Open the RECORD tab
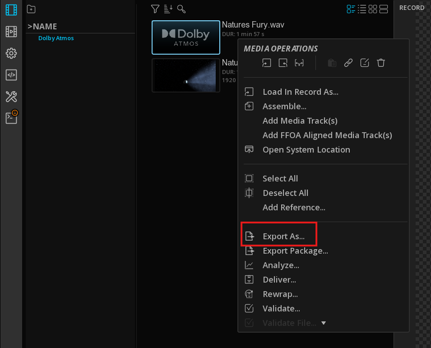The width and height of the screenshot is (431, 348). pos(412,8)
